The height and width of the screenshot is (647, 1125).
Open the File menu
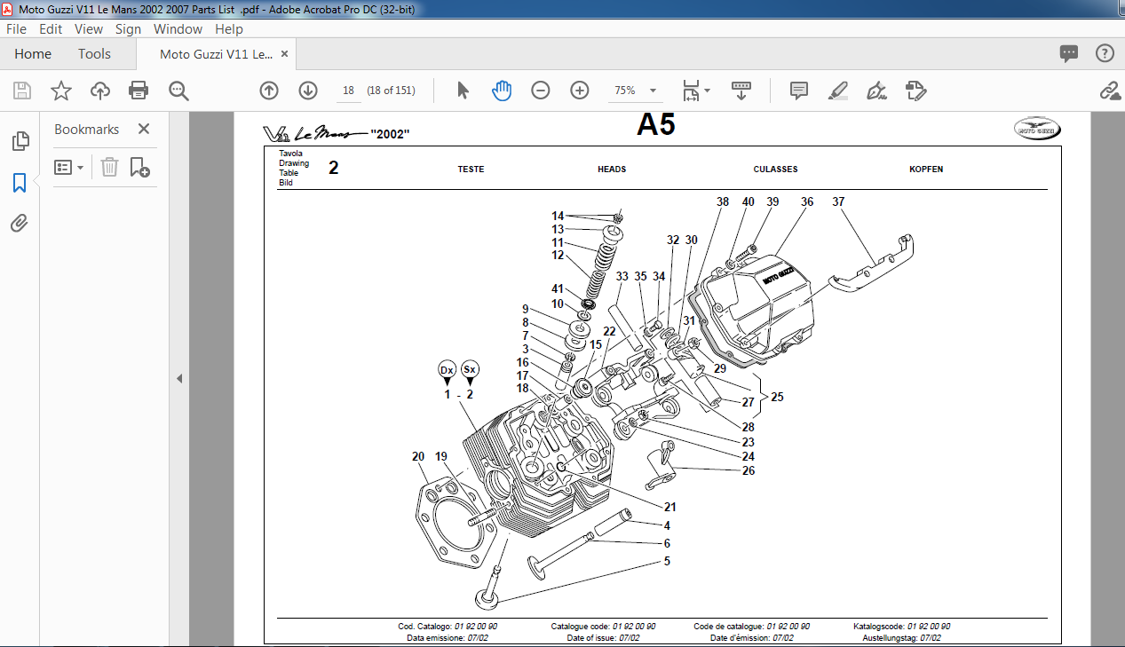tap(17, 28)
